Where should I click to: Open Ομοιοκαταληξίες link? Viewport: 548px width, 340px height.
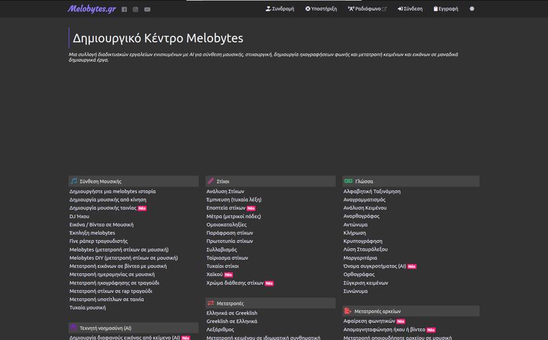coord(226,225)
